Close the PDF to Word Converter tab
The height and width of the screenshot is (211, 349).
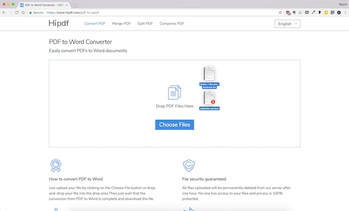click(67, 5)
